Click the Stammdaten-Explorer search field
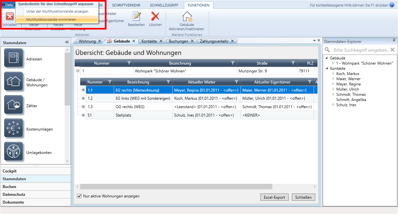Image resolution: width=398 pixels, height=214 pixels. [360, 50]
